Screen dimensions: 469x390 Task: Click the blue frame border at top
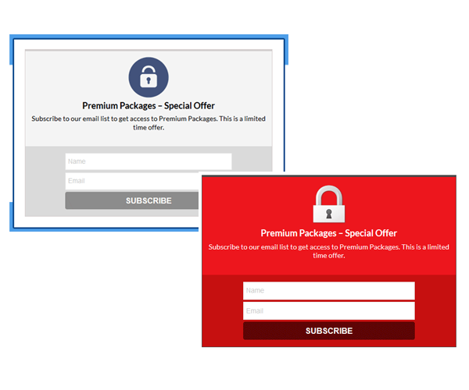coord(149,37)
